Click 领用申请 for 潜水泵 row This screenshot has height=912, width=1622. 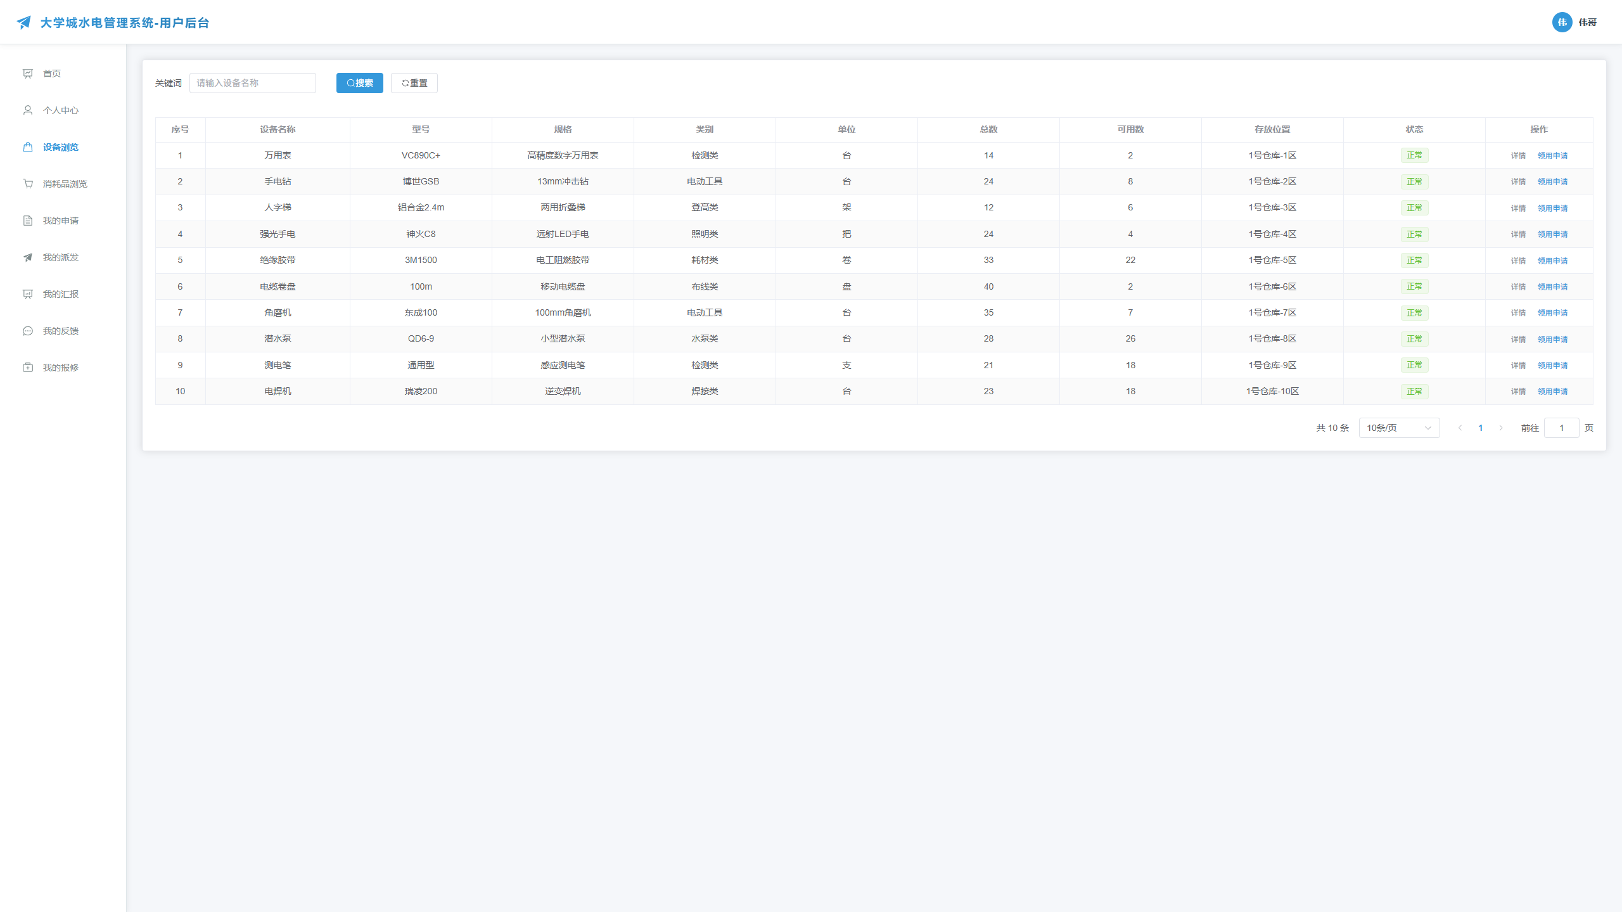pos(1552,340)
